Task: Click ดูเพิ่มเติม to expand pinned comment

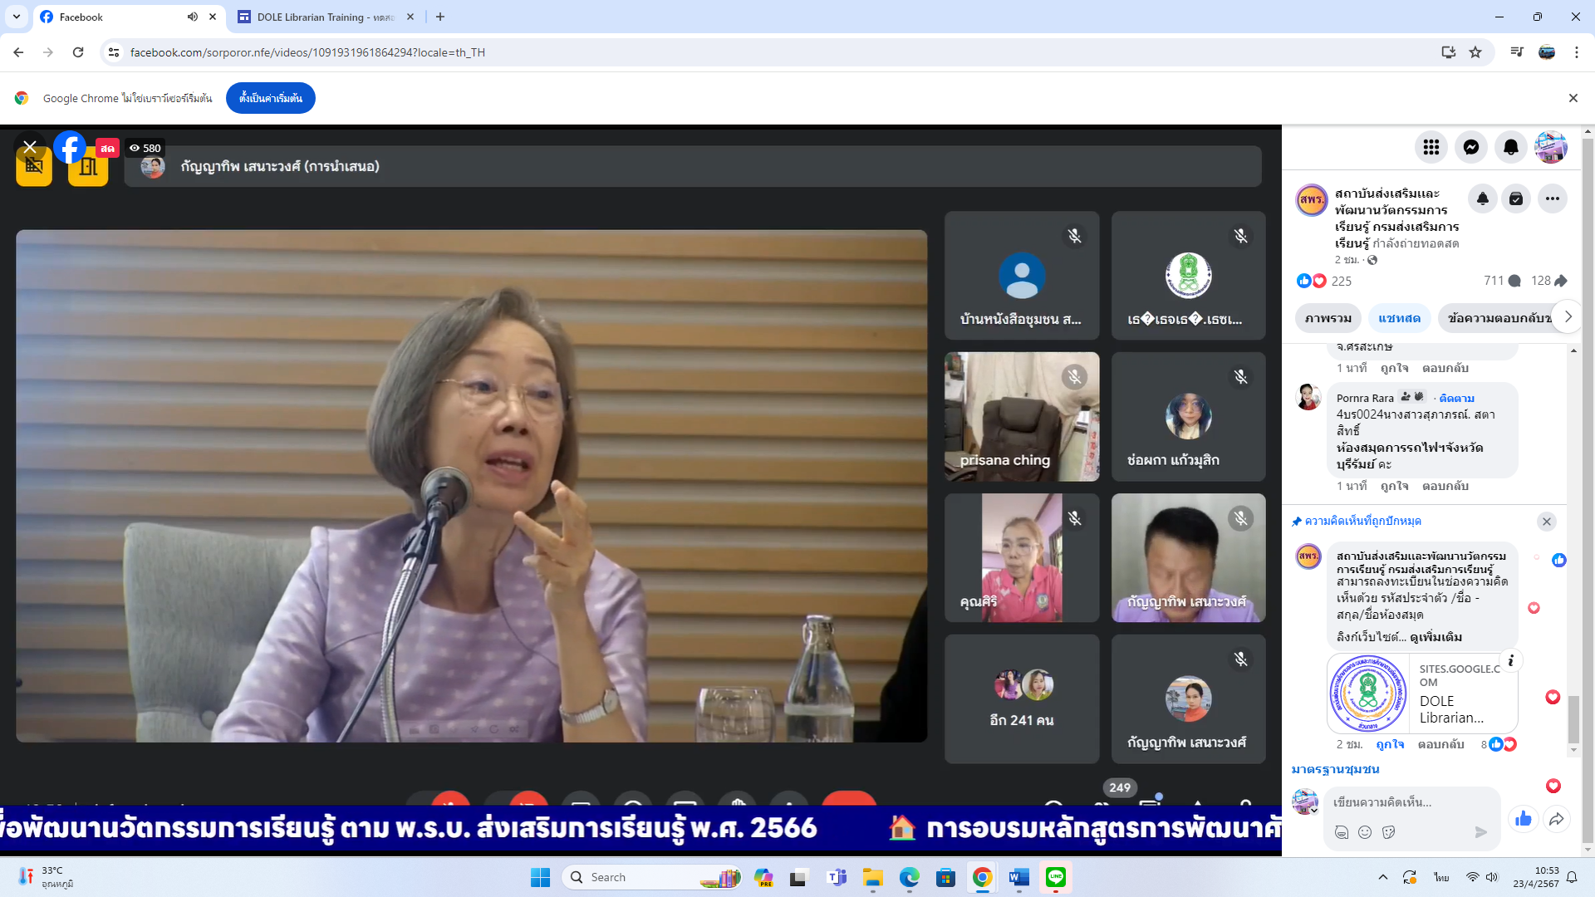Action: click(x=1435, y=637)
